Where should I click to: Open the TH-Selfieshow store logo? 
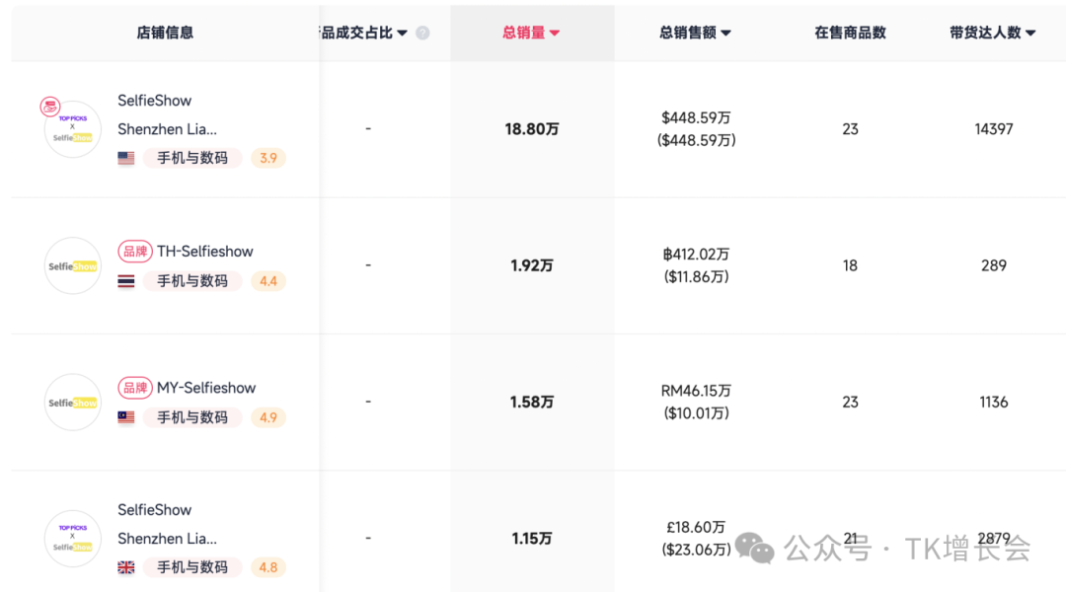point(73,265)
